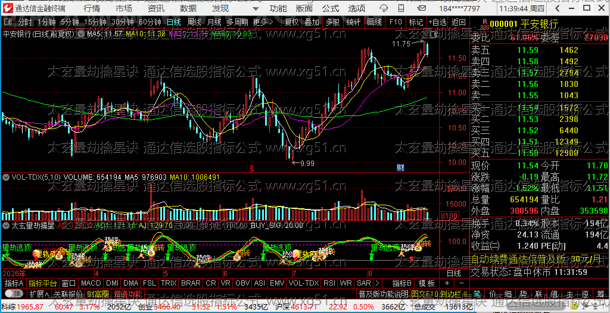Open the 市场 menu

[x=124, y=8]
